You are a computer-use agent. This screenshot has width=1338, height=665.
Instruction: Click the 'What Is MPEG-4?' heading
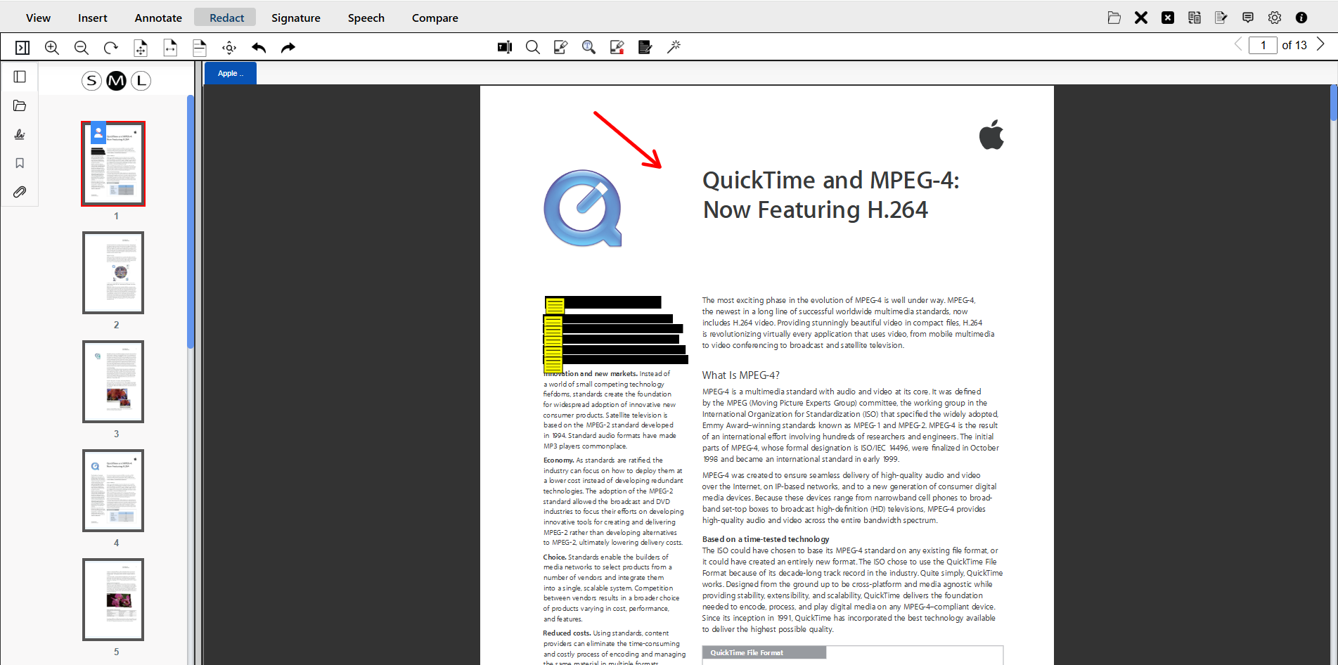coord(740,375)
